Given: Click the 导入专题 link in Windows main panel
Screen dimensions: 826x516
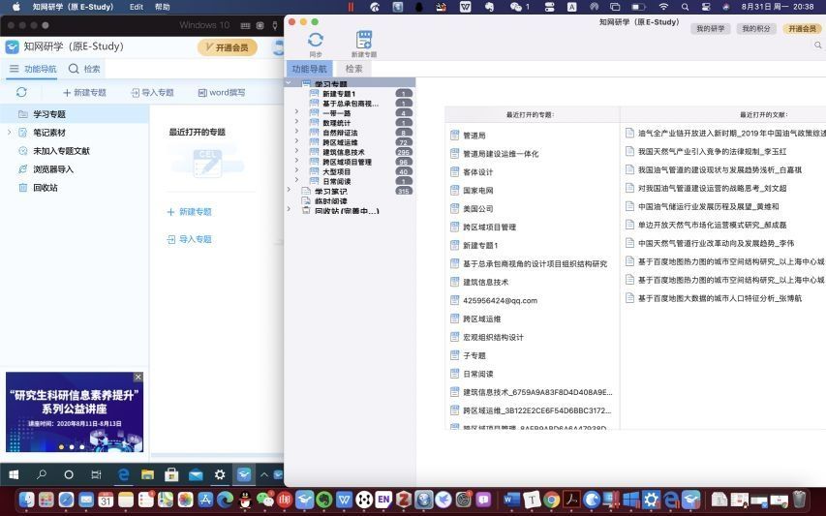Looking at the screenshot, I should coord(189,239).
